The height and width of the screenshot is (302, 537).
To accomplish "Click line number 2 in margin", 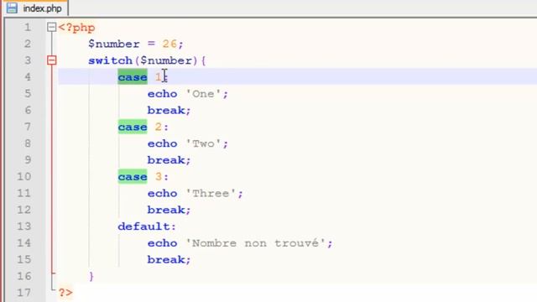I will (x=28, y=44).
